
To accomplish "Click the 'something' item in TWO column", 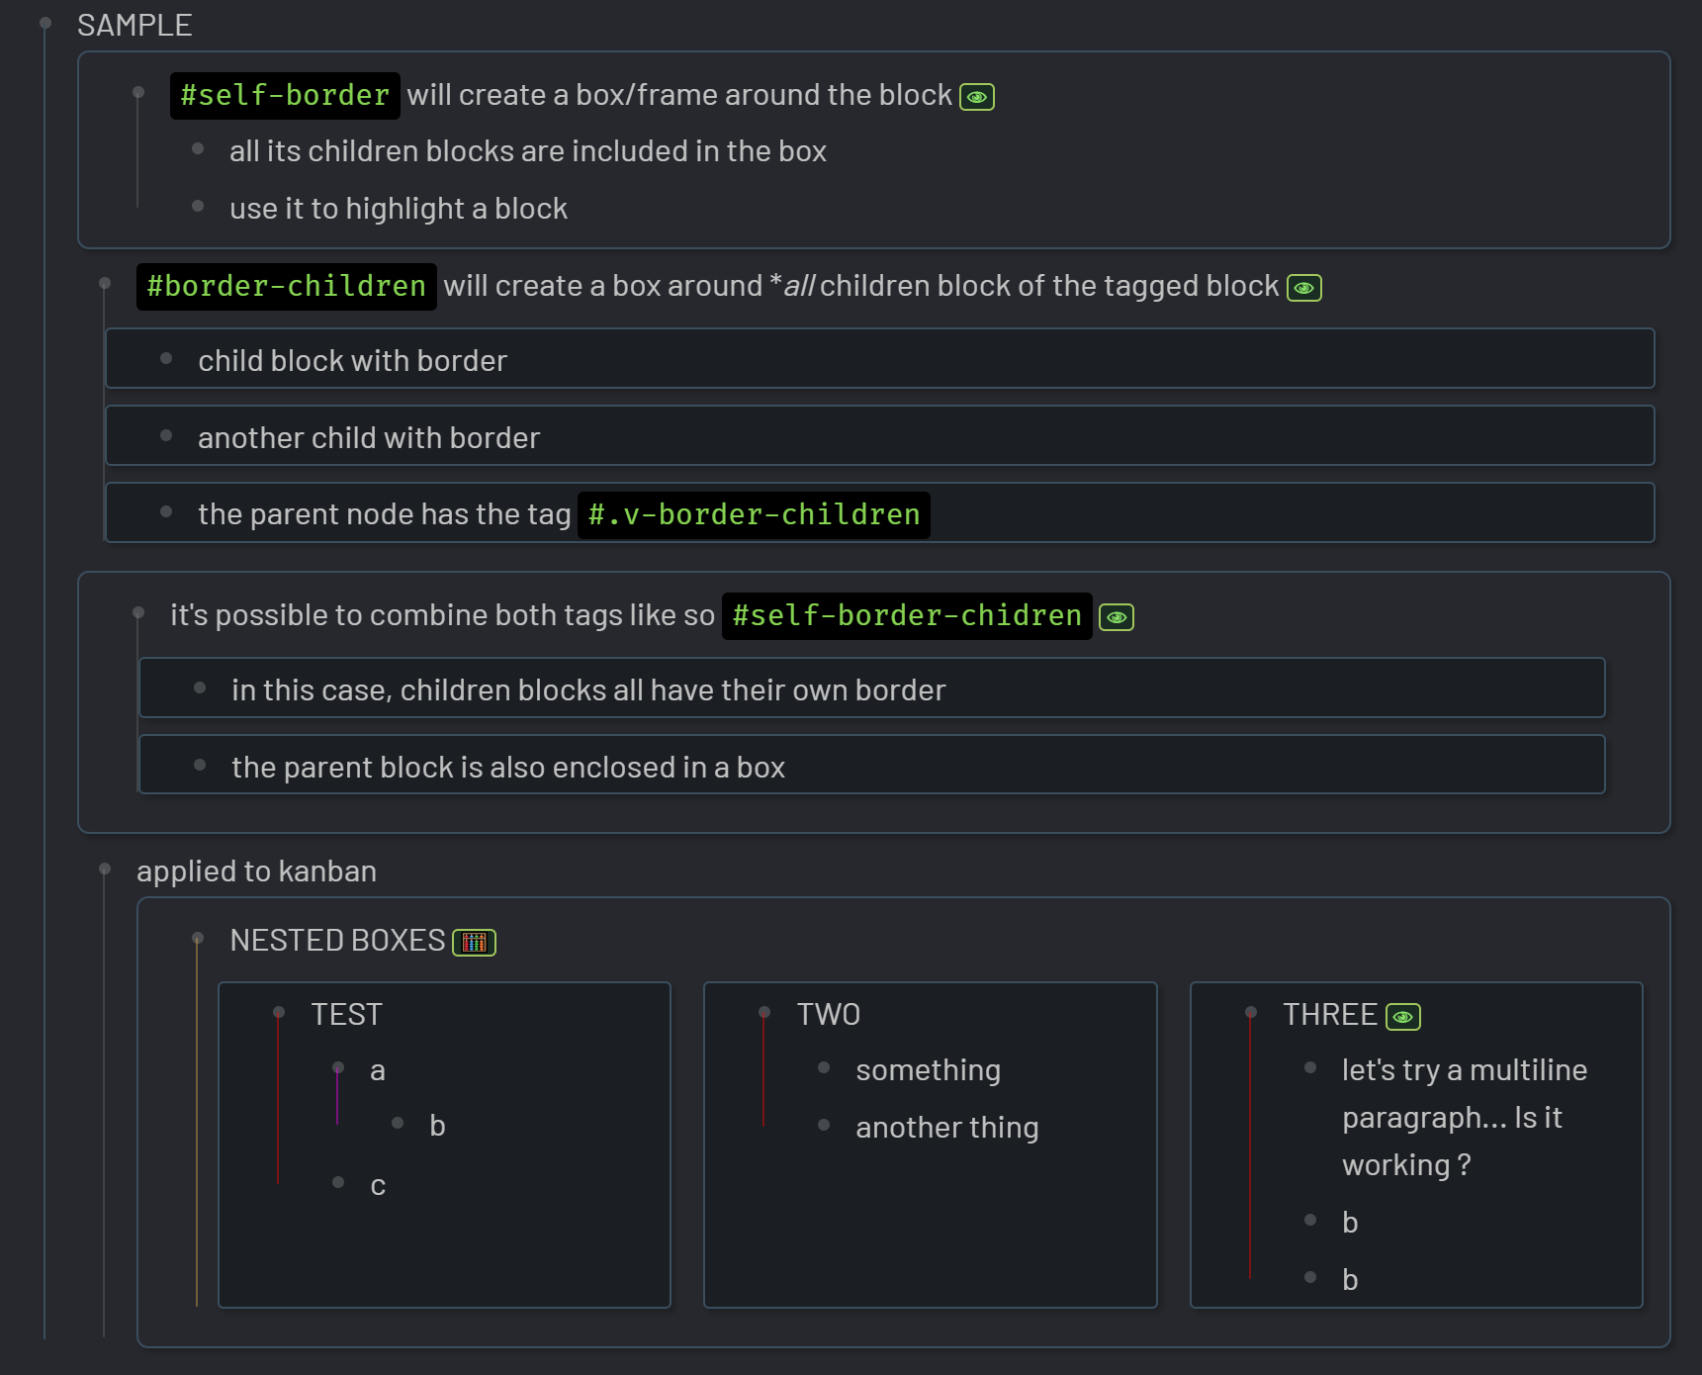I will pos(928,1070).
